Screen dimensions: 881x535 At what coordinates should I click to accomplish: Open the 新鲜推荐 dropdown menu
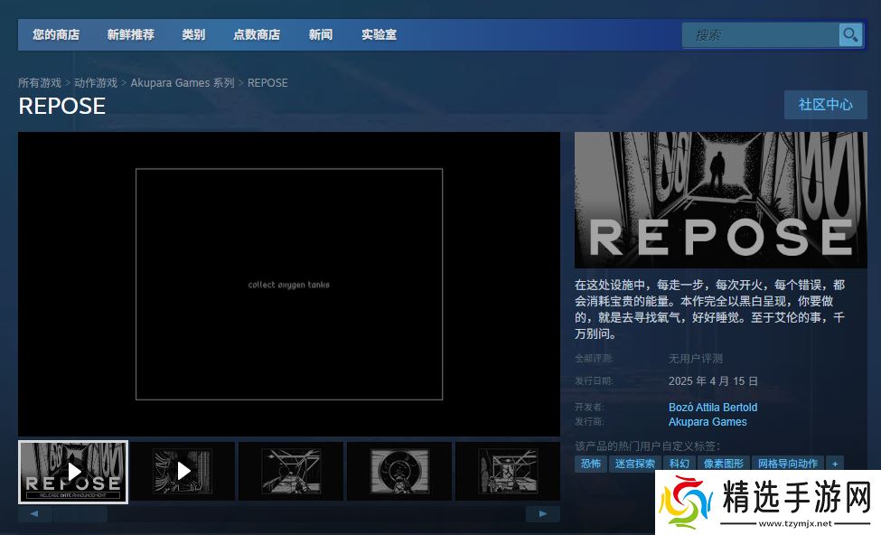click(130, 35)
